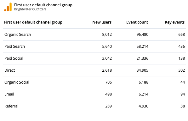Click the event count value 4,930
The width and height of the screenshot is (188, 121).
click(x=144, y=106)
